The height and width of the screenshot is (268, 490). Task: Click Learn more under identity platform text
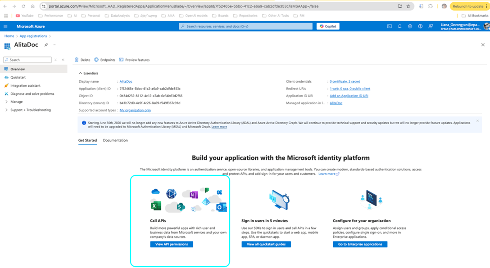pyautogui.click(x=328, y=174)
